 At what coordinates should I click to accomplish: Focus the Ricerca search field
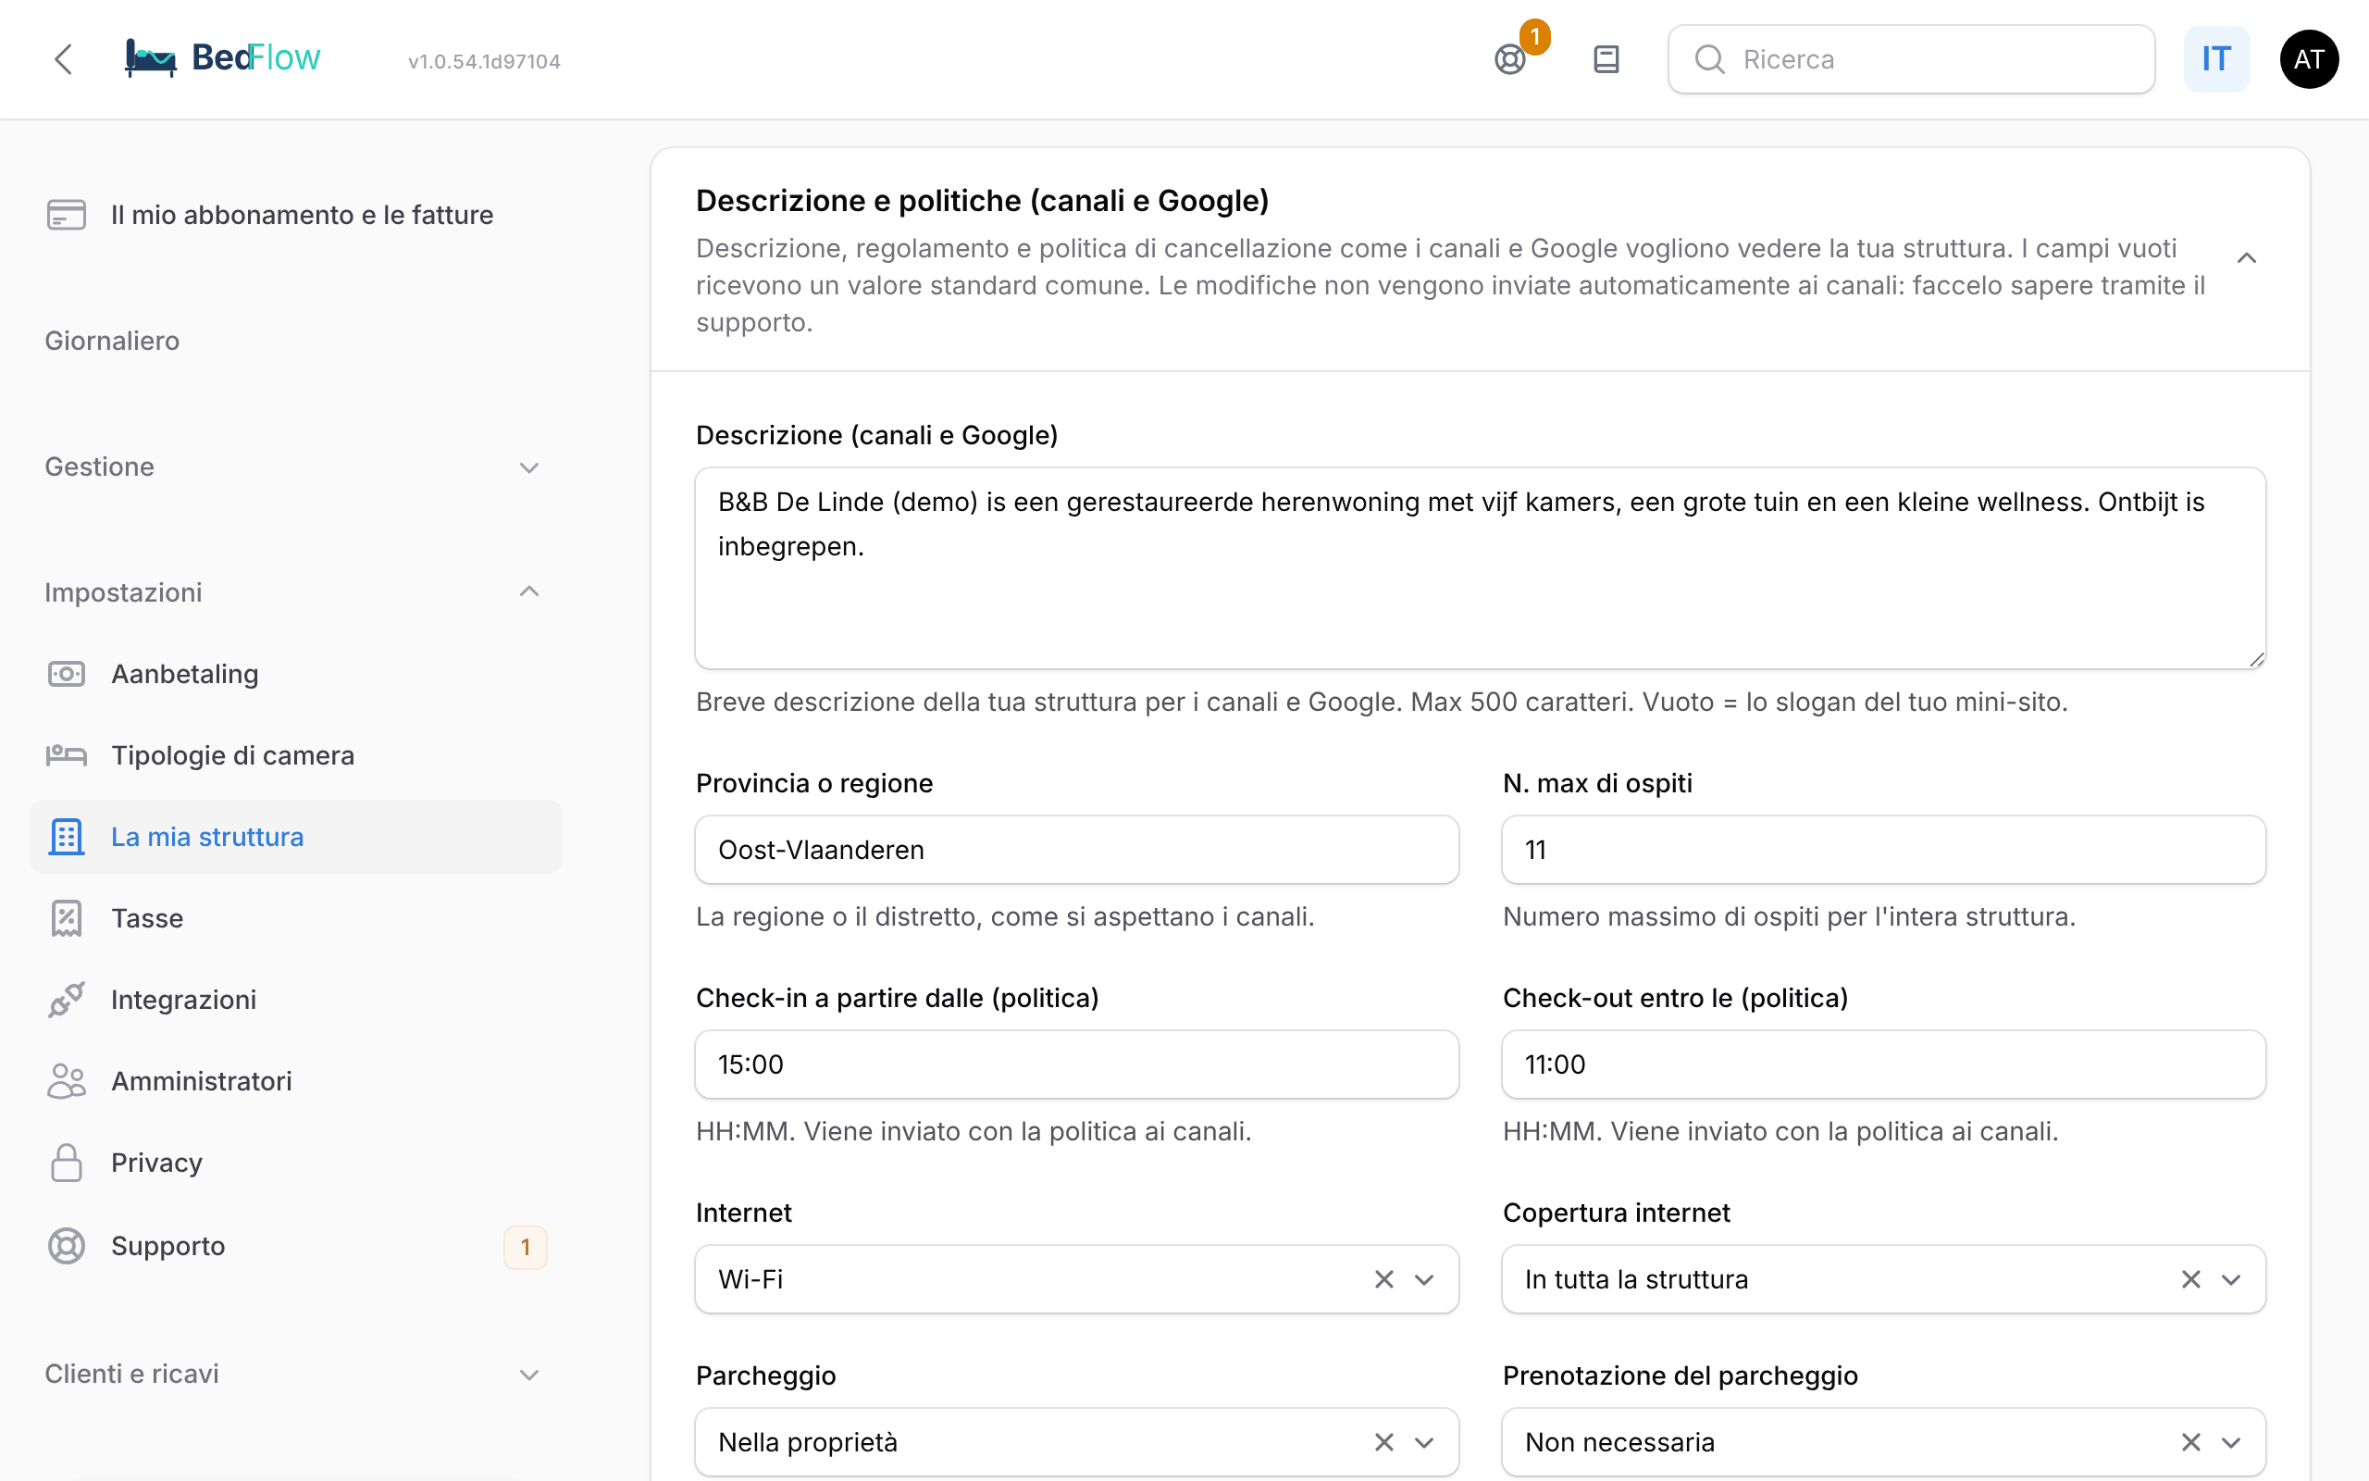(1911, 60)
